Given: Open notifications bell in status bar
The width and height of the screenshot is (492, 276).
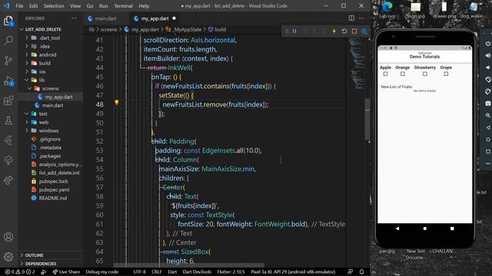Looking at the screenshot, I should click(x=362, y=271).
